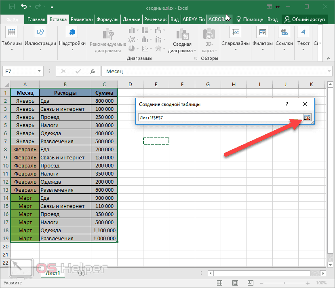
Task: Switch to Page Layout view in status bar
Action: [x=235, y=283]
